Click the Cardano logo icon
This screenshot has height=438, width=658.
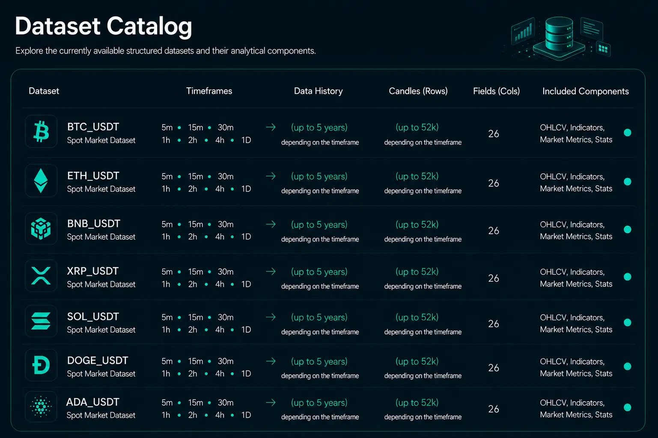41,407
